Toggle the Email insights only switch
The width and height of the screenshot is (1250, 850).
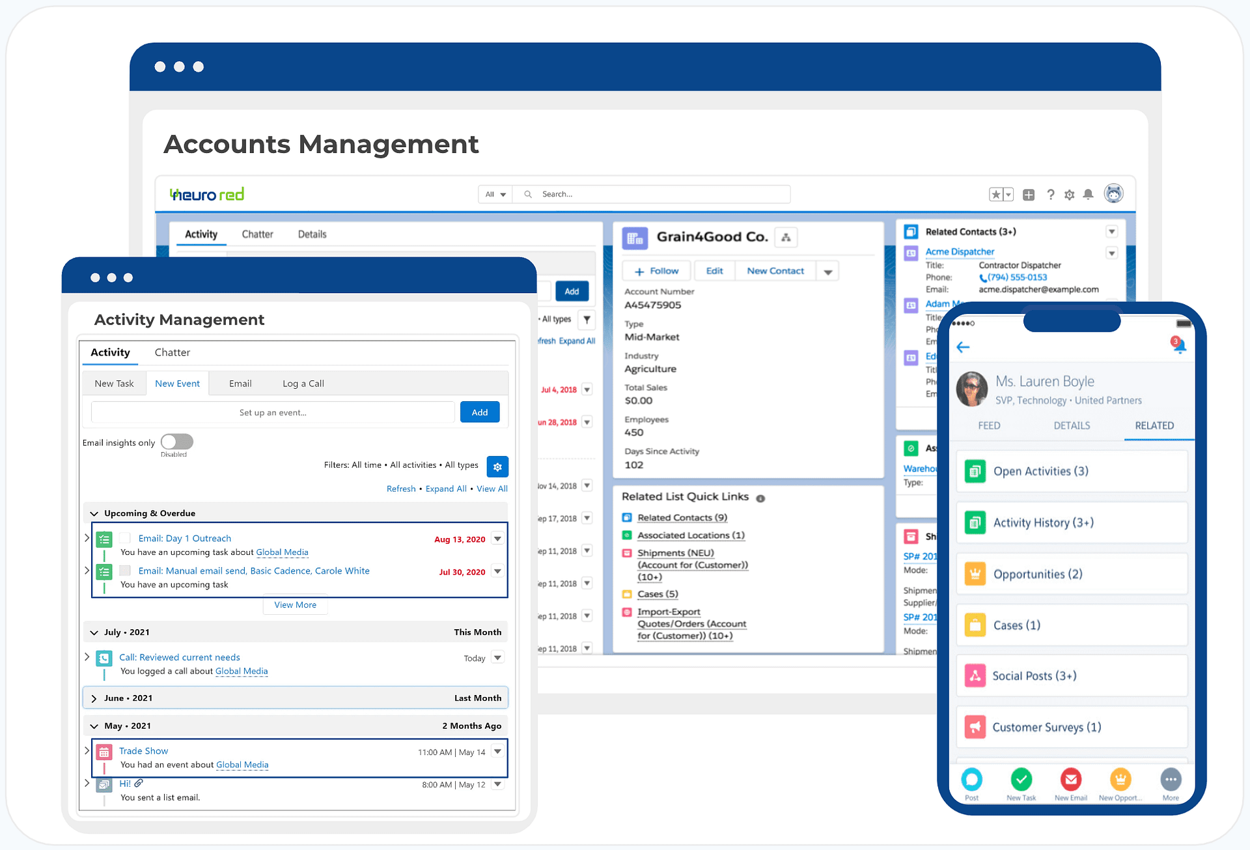pyautogui.click(x=176, y=442)
